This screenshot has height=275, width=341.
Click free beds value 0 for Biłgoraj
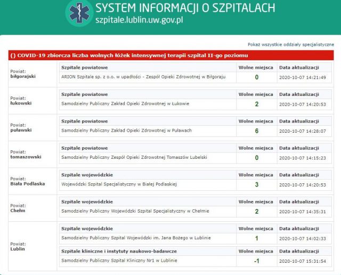pos(257,77)
